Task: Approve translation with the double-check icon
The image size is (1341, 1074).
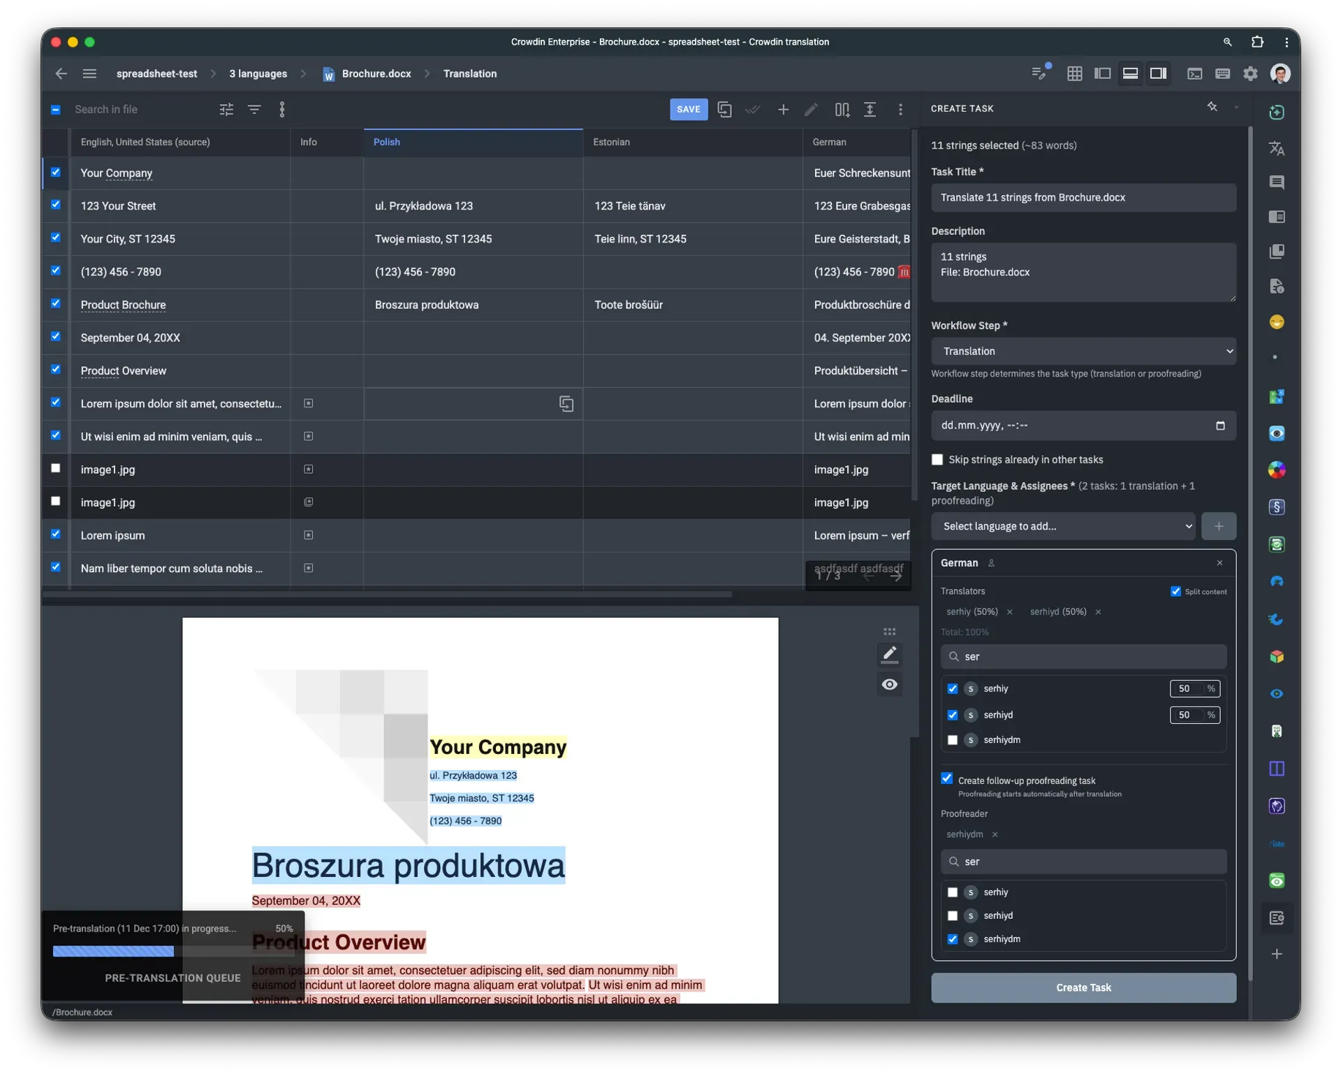Action: coord(753,109)
